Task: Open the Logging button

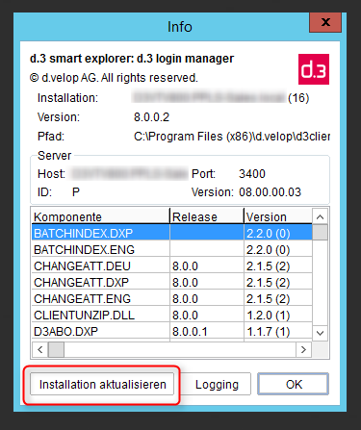Action: [x=217, y=384]
